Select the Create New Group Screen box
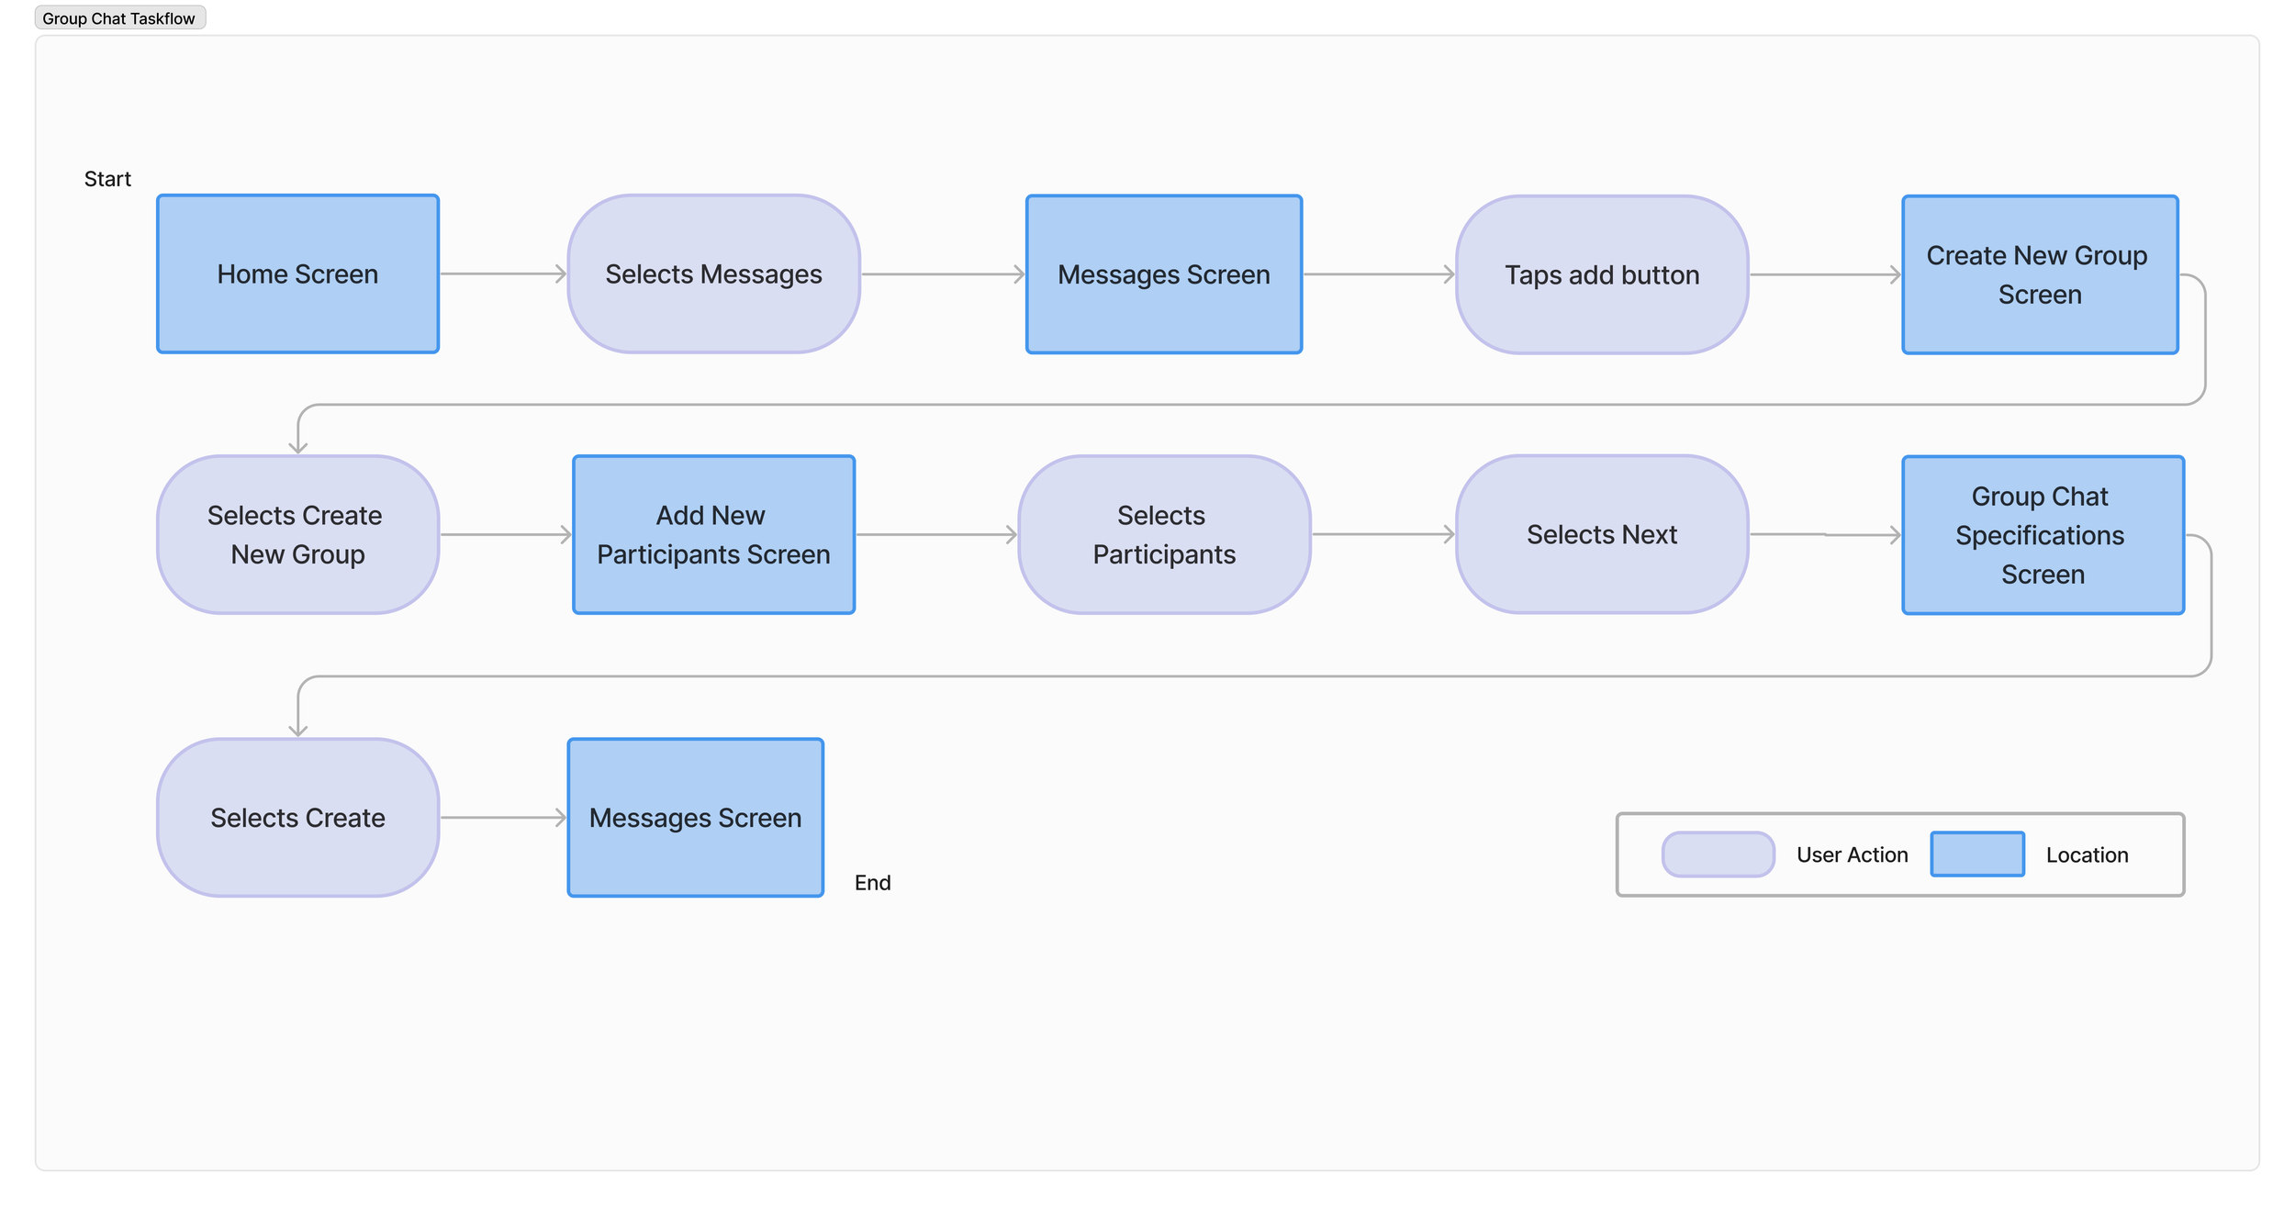Image resolution: width=2295 pixels, height=1206 pixels. click(2039, 274)
